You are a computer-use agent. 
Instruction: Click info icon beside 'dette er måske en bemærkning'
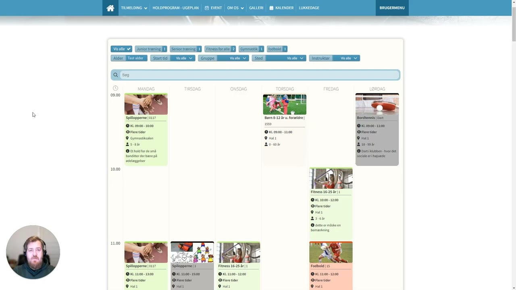[x=312, y=225]
